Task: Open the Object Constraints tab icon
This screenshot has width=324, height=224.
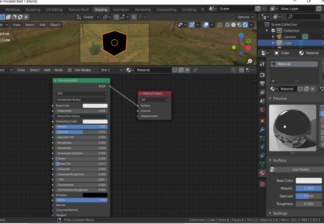Action: pyautogui.click(x=262, y=156)
